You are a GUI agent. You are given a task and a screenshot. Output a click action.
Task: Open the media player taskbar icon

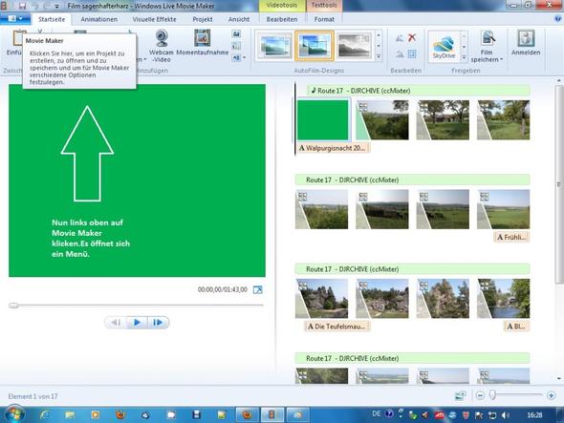pyautogui.click(x=96, y=415)
